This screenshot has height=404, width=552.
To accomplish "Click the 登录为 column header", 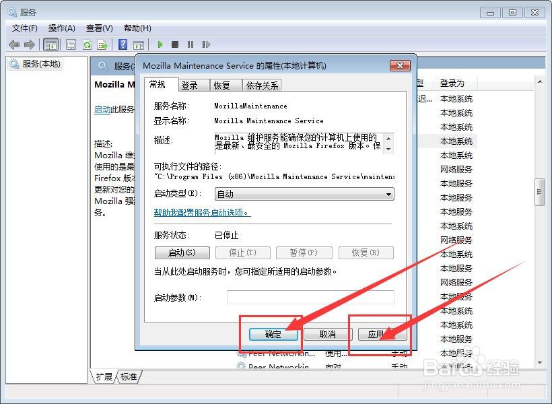I will click(456, 83).
